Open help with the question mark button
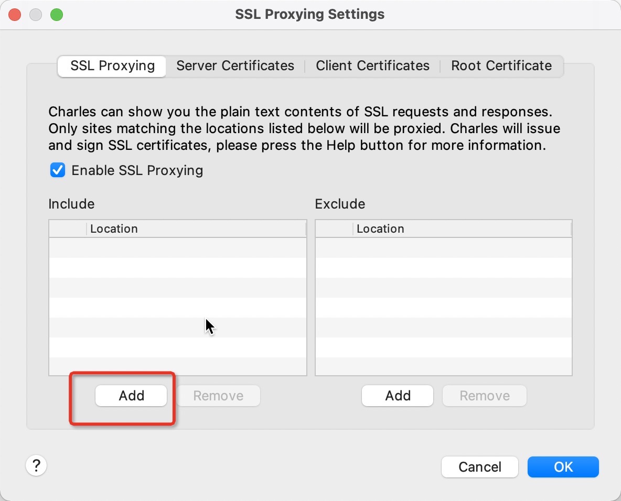Screen dimensions: 621x501 point(36,465)
